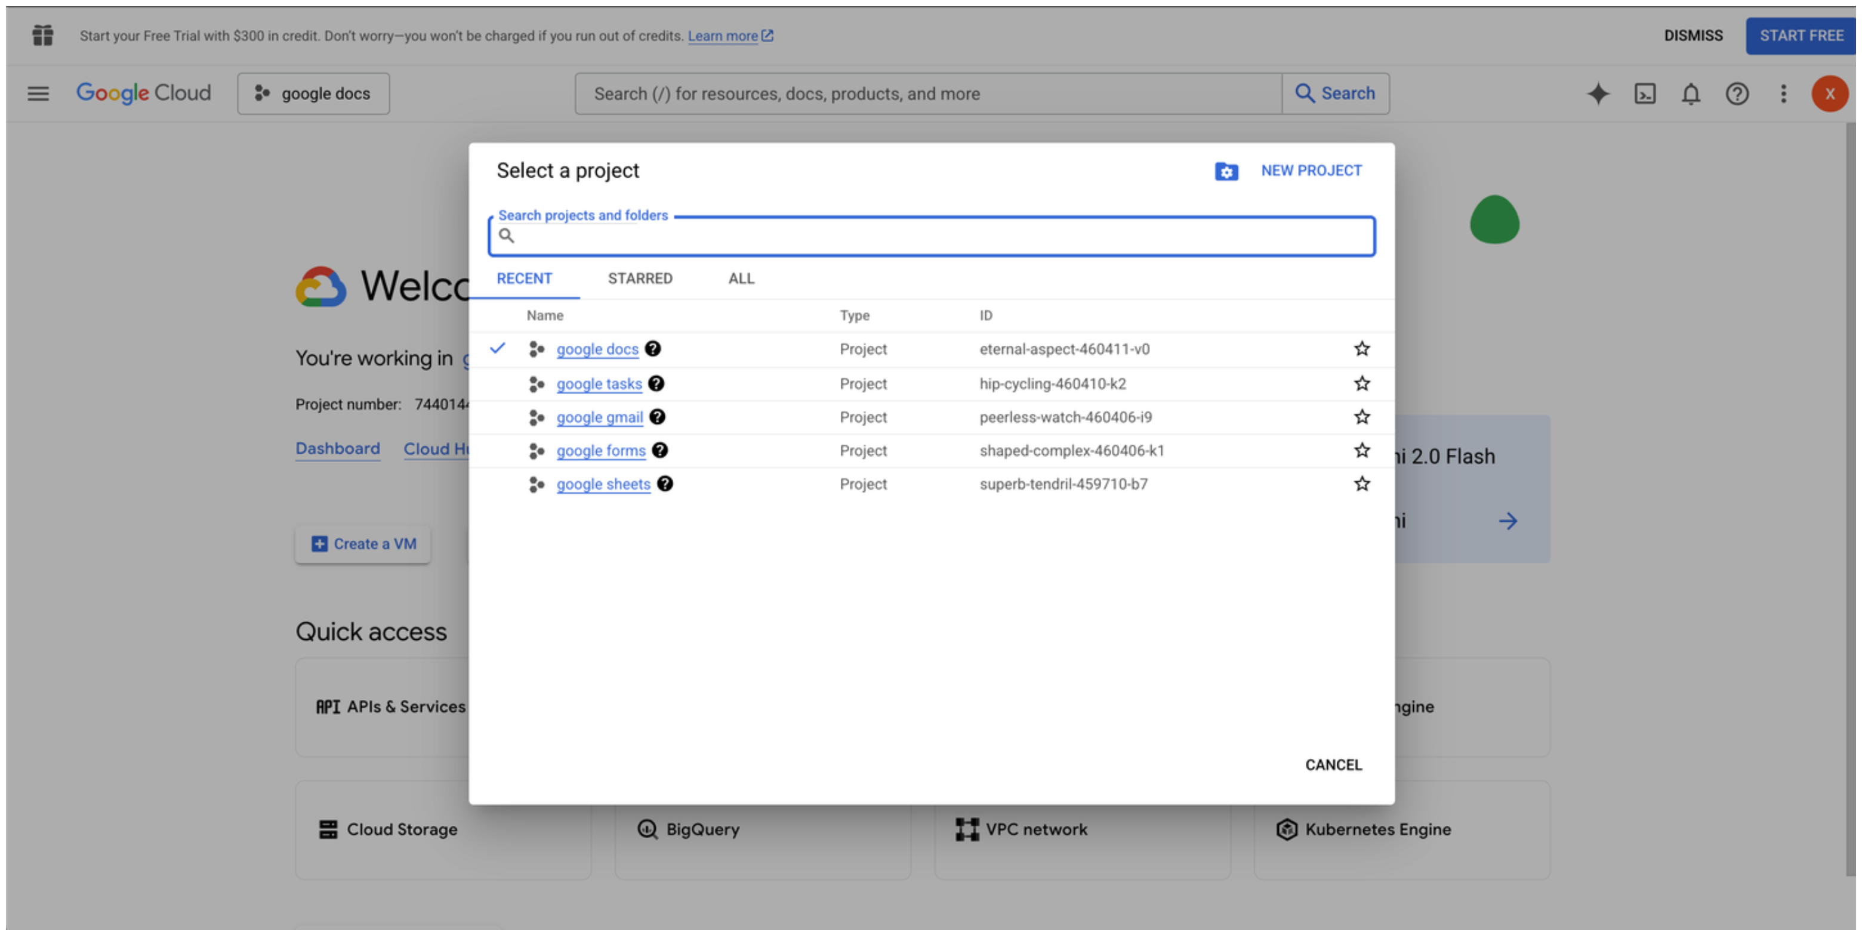Open the notifications bell
Image resolution: width=1862 pixels, height=936 pixels.
(1690, 94)
